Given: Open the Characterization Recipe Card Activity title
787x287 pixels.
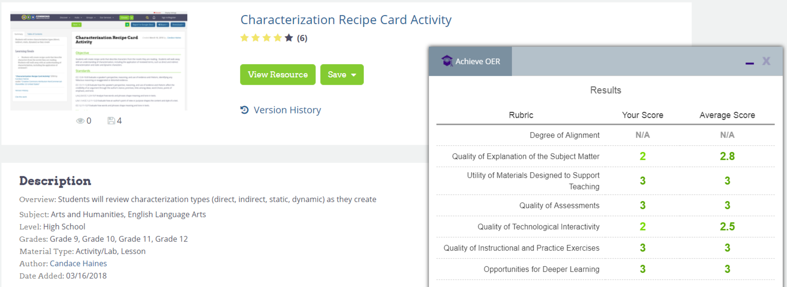Looking at the screenshot, I should pyautogui.click(x=346, y=20).
